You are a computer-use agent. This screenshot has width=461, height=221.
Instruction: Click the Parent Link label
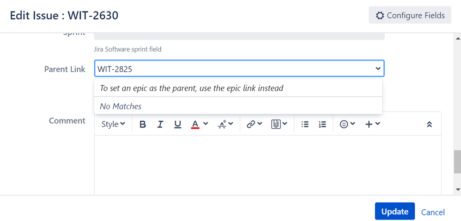click(x=65, y=69)
